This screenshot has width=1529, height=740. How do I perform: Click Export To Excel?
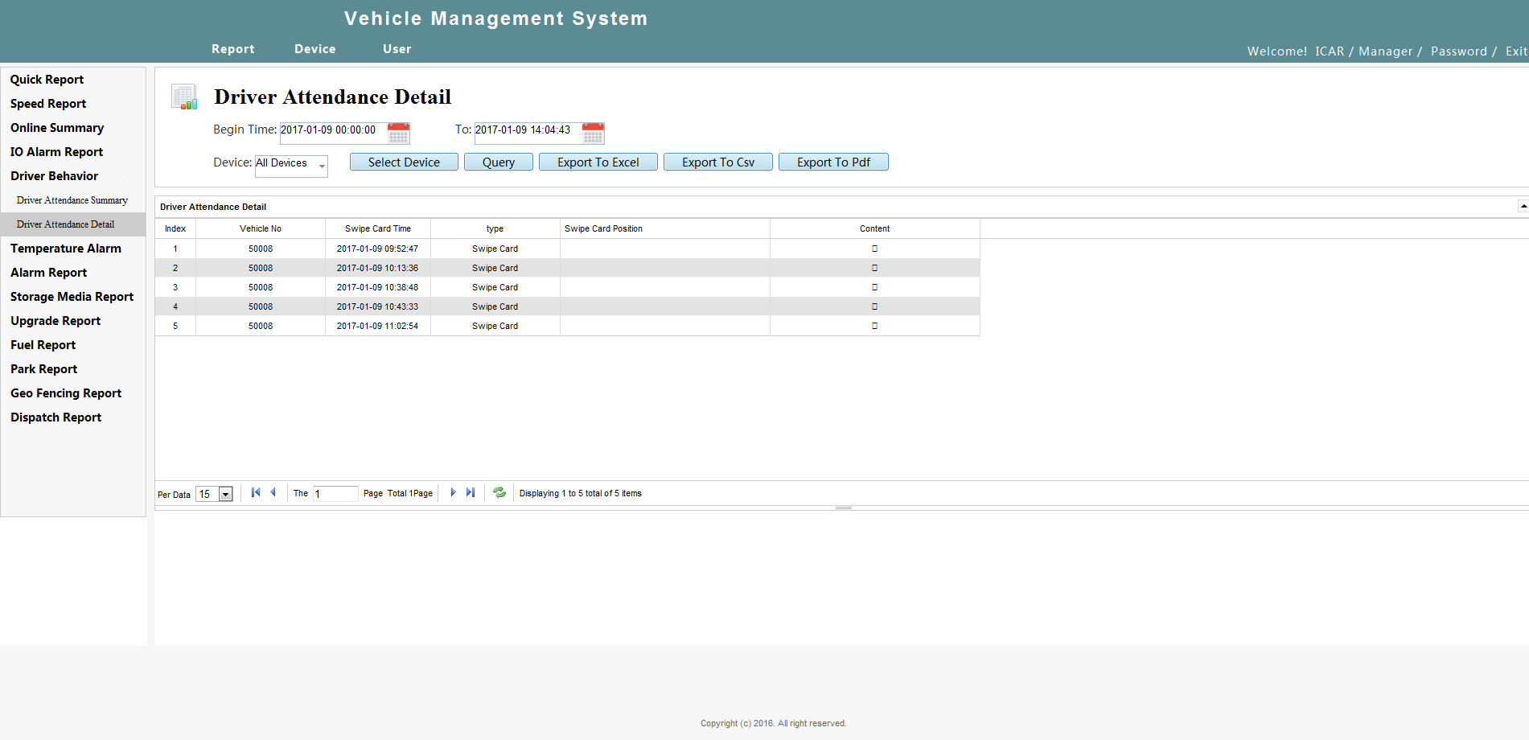(598, 162)
